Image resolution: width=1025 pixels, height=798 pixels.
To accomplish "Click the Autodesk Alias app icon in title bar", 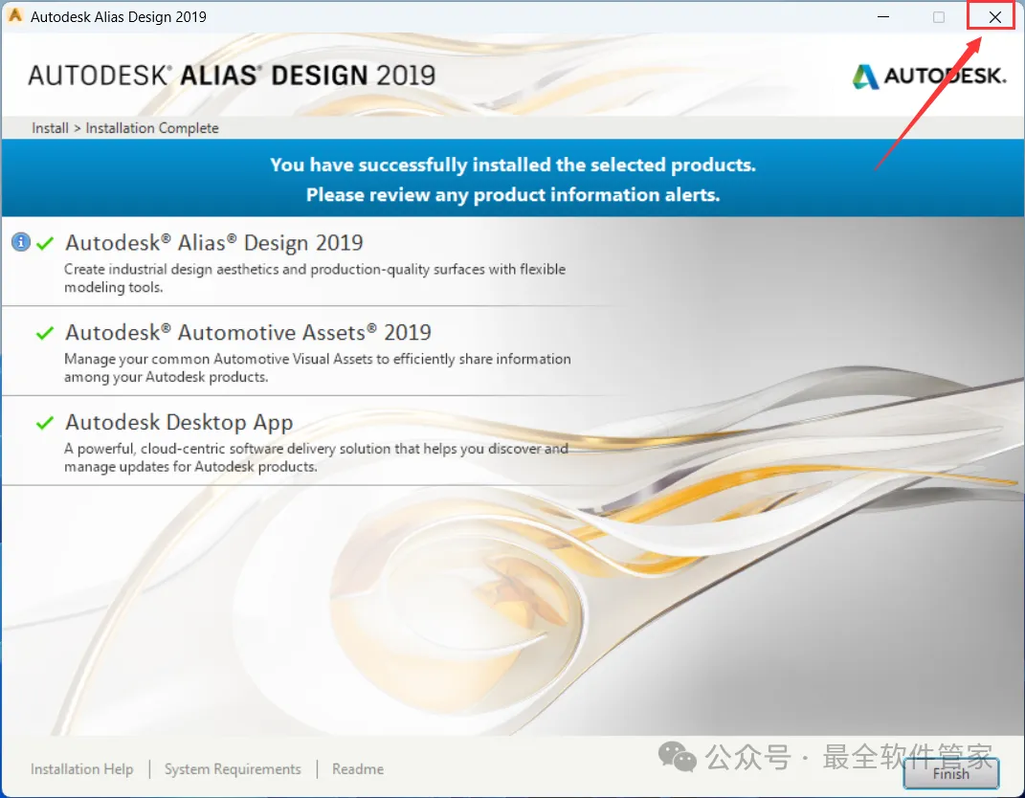I will tap(15, 15).
